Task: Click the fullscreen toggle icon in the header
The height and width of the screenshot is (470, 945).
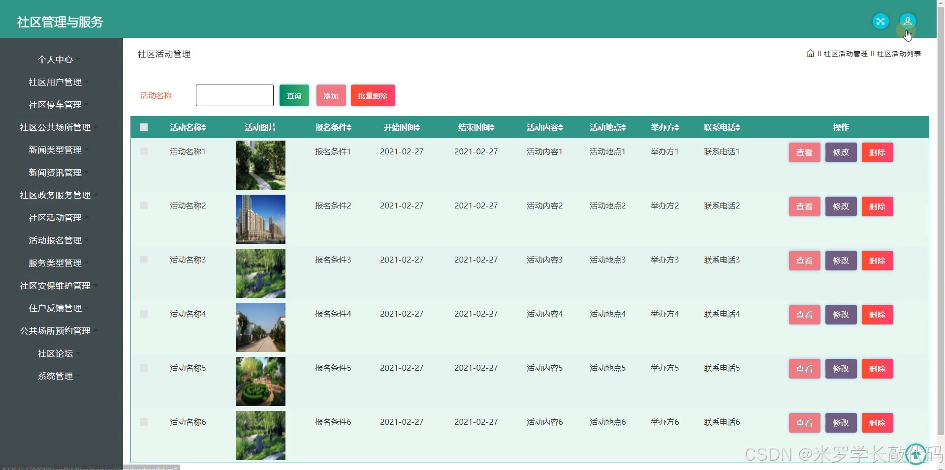Action: [x=881, y=21]
